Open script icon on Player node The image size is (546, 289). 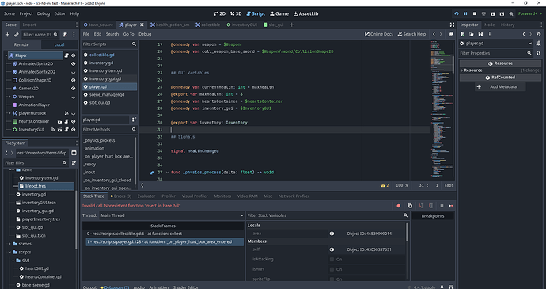(x=66, y=55)
